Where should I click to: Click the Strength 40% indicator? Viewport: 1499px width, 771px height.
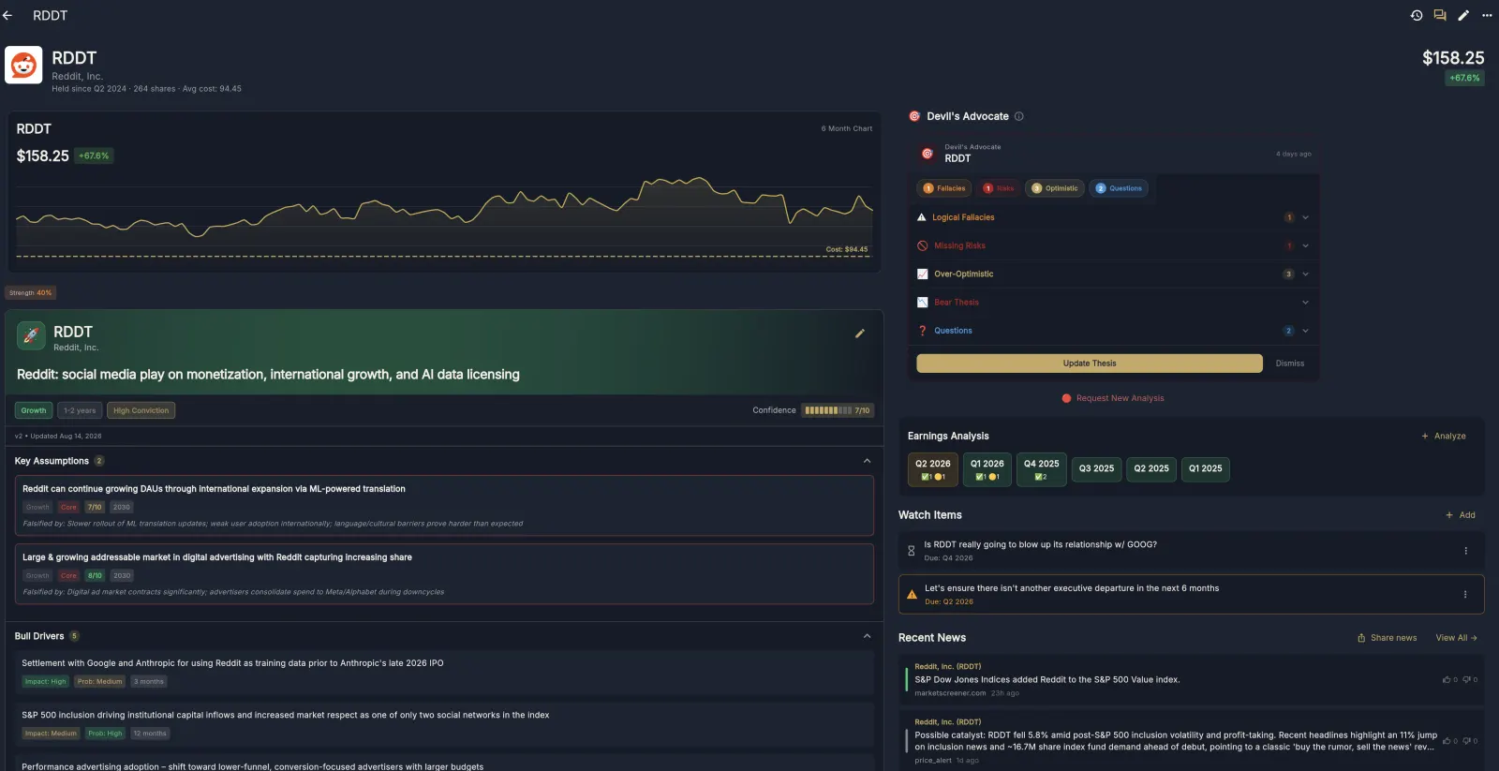click(31, 293)
